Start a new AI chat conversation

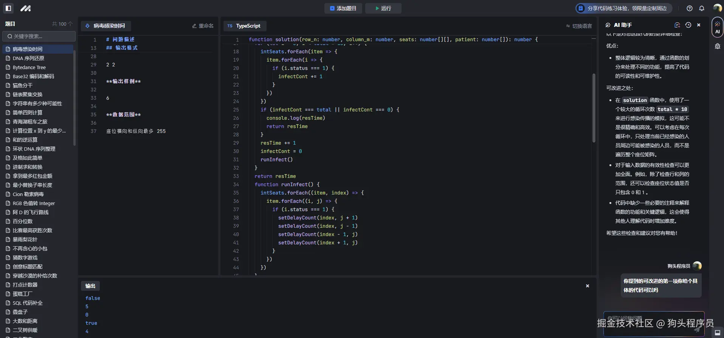[x=677, y=25]
